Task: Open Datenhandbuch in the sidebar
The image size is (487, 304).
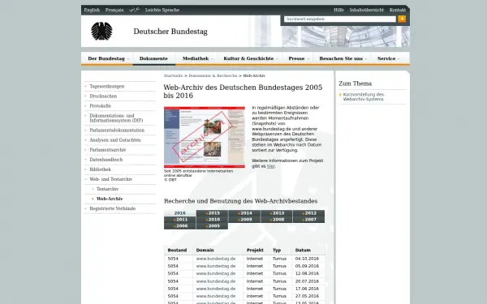Action: coord(106,160)
